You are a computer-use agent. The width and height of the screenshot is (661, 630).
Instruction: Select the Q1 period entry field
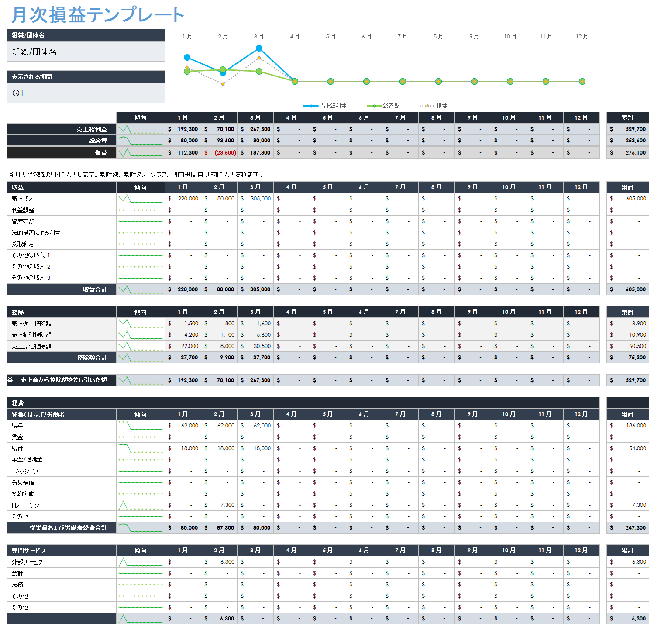click(x=86, y=93)
